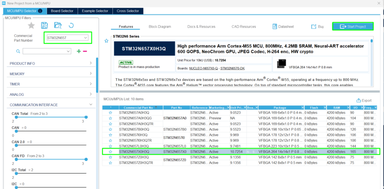Click the Start Project button
Viewport: 384px width, 189px height.
352,26
